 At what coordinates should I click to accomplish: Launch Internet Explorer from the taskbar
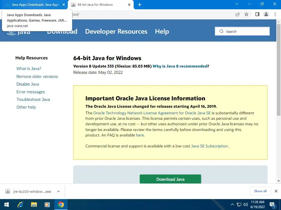(x=20, y=205)
